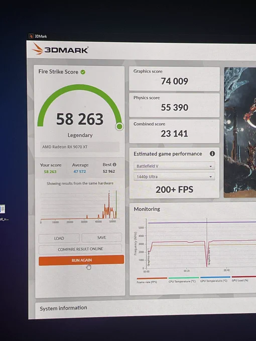256x341 pixels.
Task: Click info icon beside Best score
Action: [114, 164]
